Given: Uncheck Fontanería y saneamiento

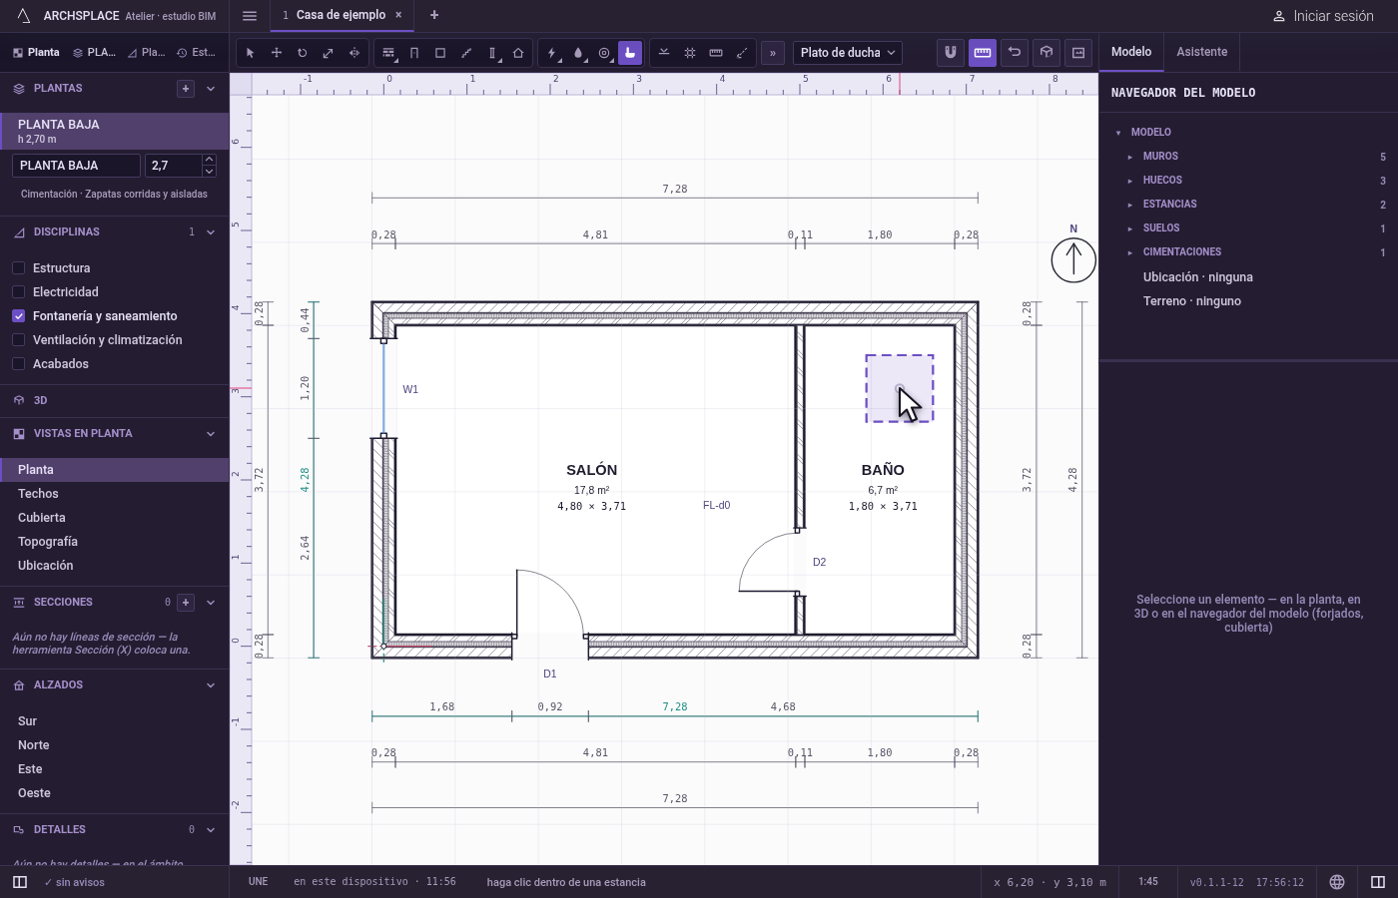Looking at the screenshot, I should 18,316.
